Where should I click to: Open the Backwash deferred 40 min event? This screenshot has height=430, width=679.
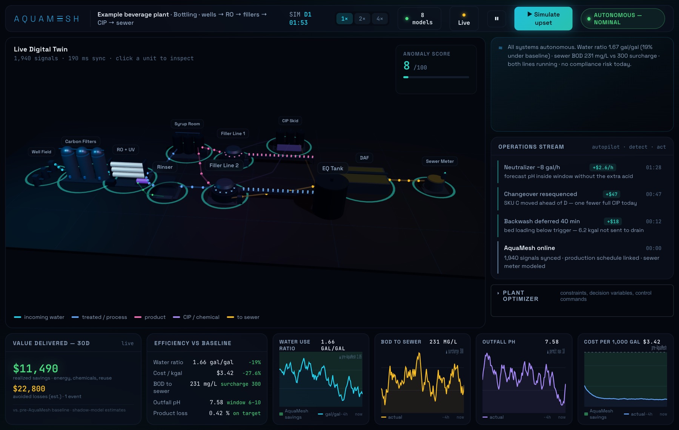click(582, 226)
